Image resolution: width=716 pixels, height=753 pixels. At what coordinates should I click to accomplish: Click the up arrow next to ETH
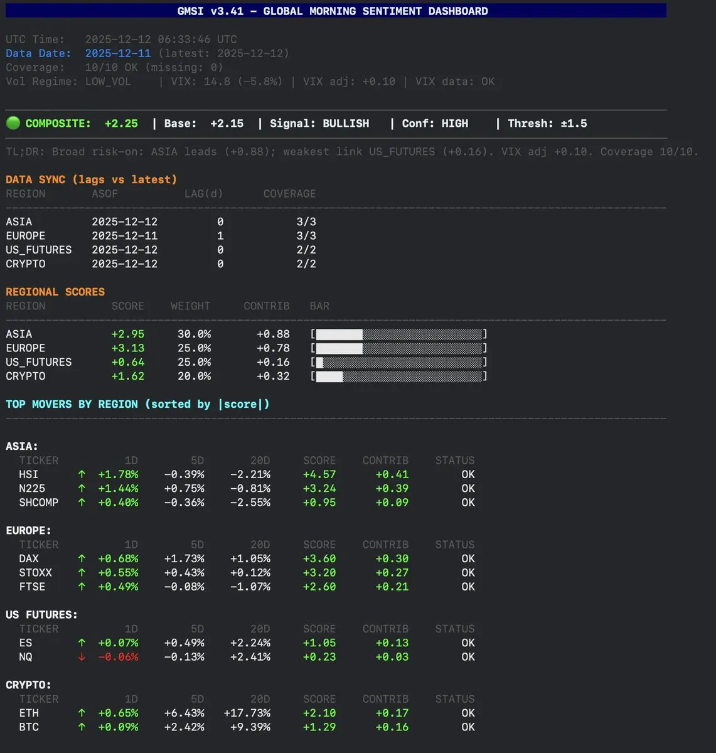(x=82, y=713)
